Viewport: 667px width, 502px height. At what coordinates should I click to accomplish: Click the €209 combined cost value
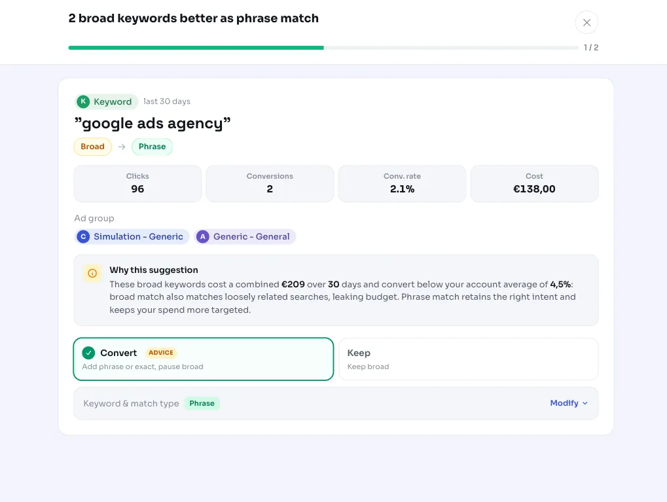[293, 284]
